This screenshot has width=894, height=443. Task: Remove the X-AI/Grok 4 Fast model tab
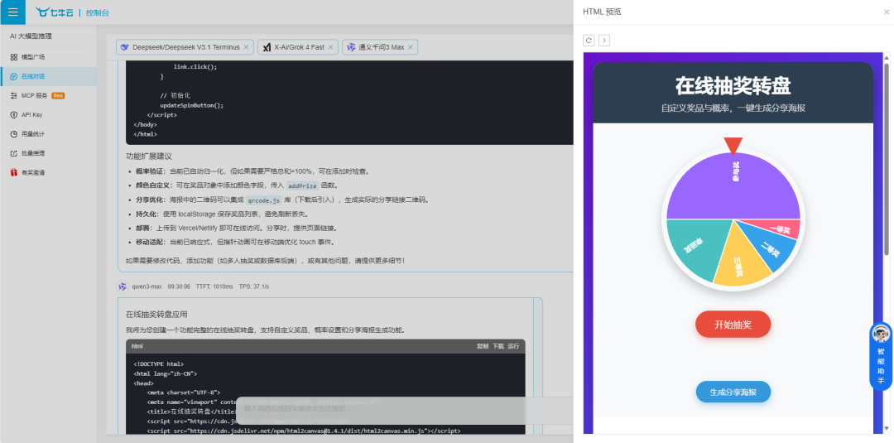[331, 47]
